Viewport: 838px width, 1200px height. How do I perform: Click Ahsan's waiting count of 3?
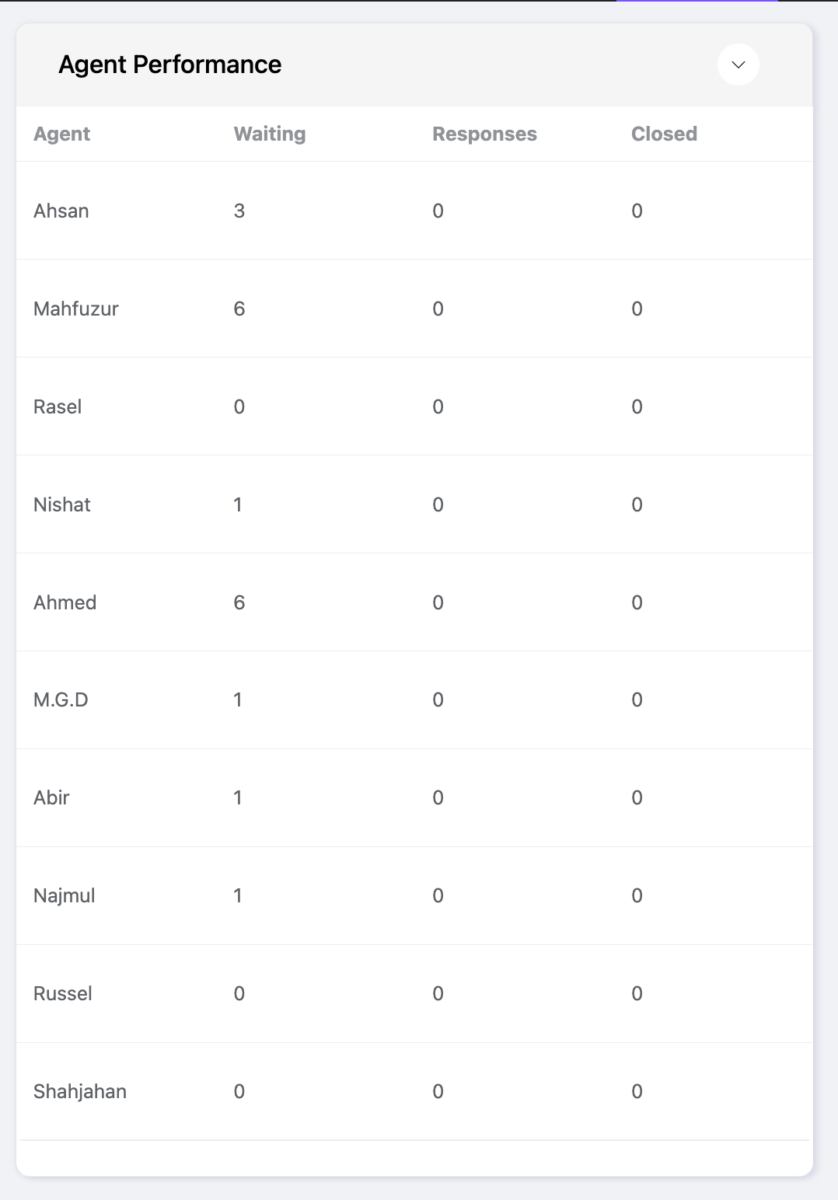tap(239, 211)
